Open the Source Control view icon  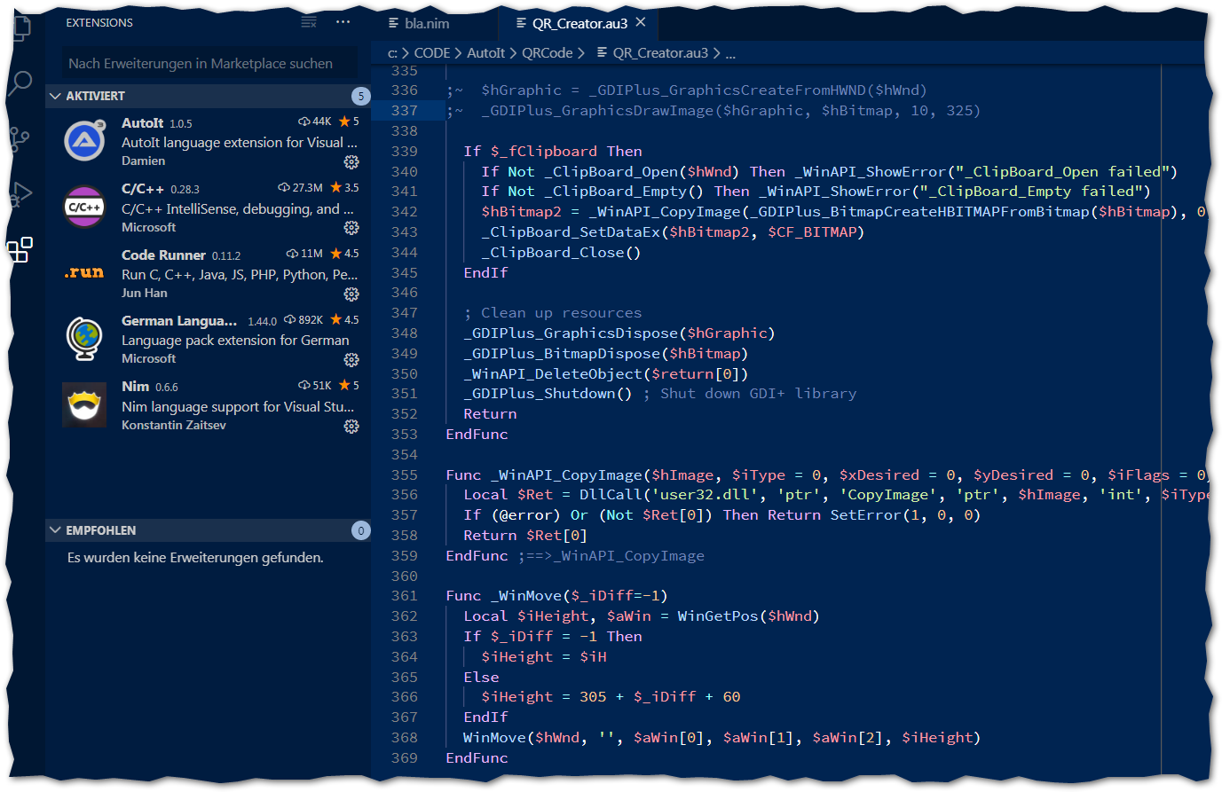click(x=20, y=138)
